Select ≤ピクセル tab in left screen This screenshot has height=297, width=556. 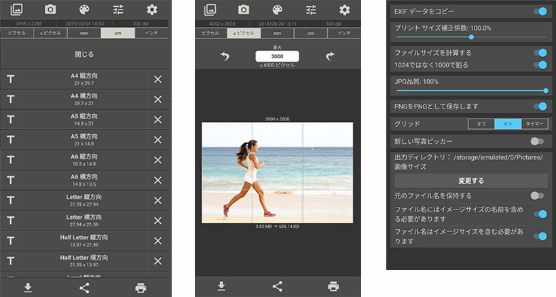(x=50, y=33)
